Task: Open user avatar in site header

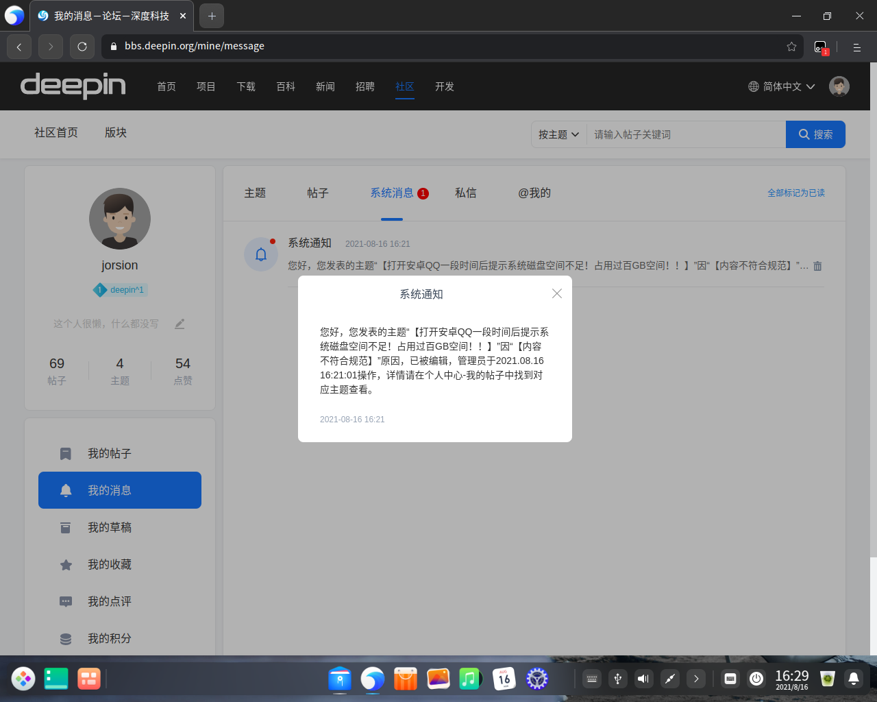Action: point(839,86)
